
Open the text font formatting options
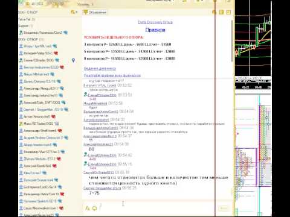click(88, 208)
